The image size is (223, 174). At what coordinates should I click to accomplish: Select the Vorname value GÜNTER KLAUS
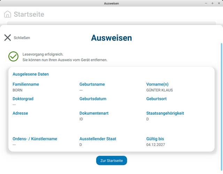[159, 90]
